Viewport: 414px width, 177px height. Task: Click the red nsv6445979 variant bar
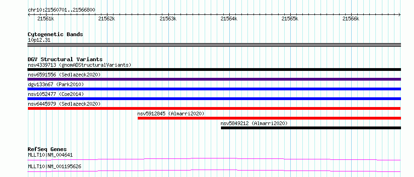214,108
